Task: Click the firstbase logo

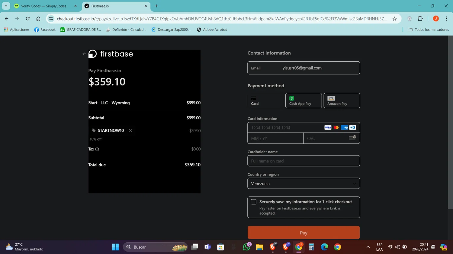Action: point(111,54)
